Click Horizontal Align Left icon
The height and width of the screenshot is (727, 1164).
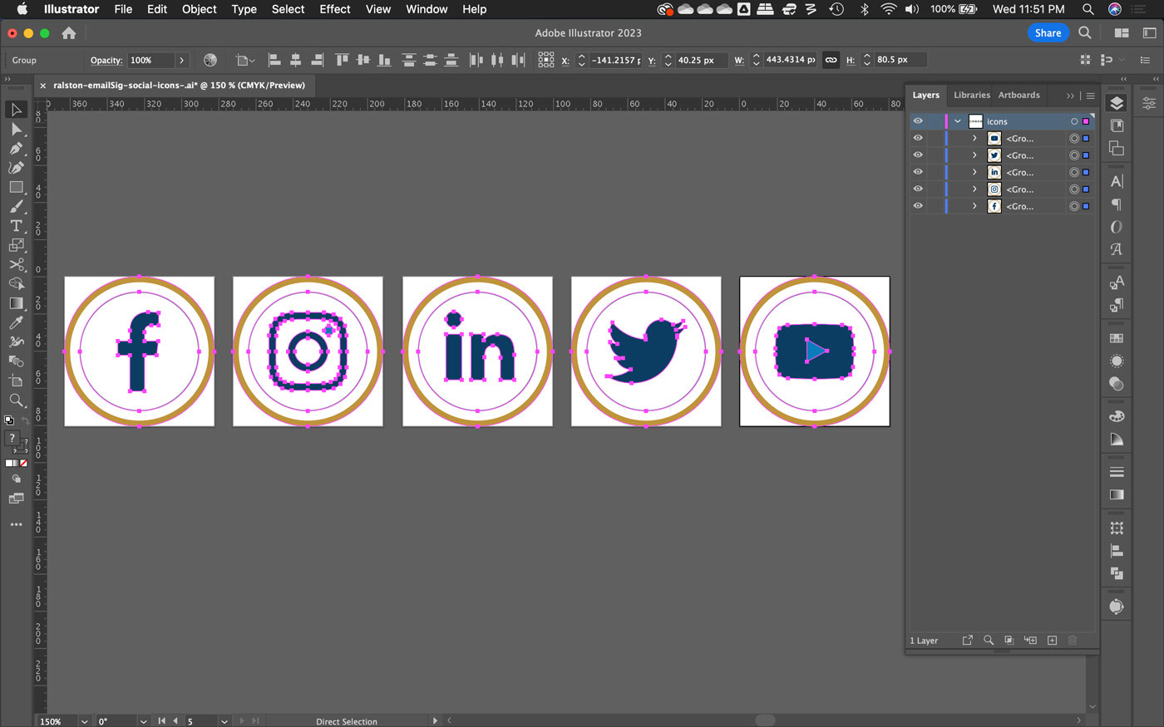coord(274,60)
